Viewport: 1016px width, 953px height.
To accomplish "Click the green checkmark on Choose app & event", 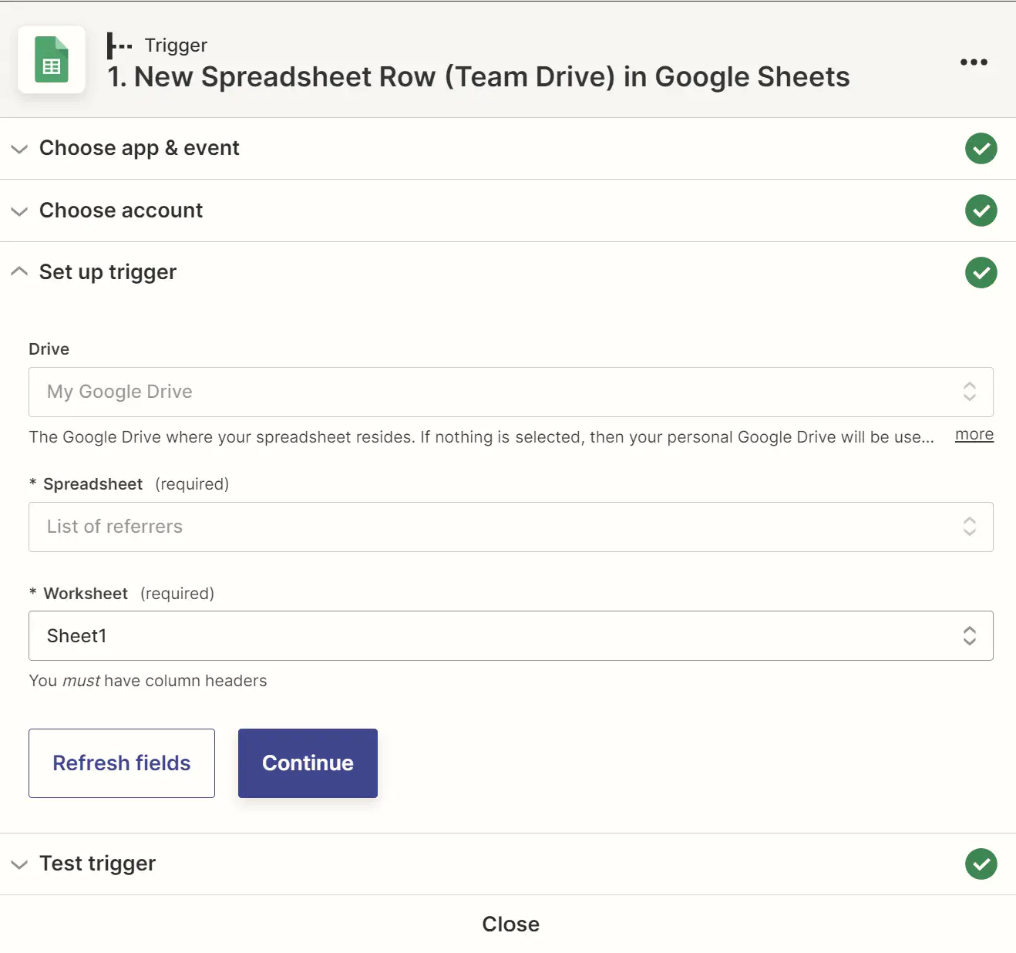I will click(981, 148).
